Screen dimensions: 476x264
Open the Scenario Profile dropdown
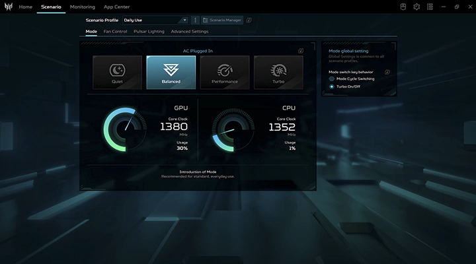coord(155,20)
